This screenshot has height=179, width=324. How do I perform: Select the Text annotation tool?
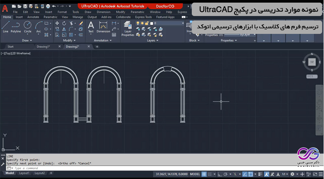point(91,27)
